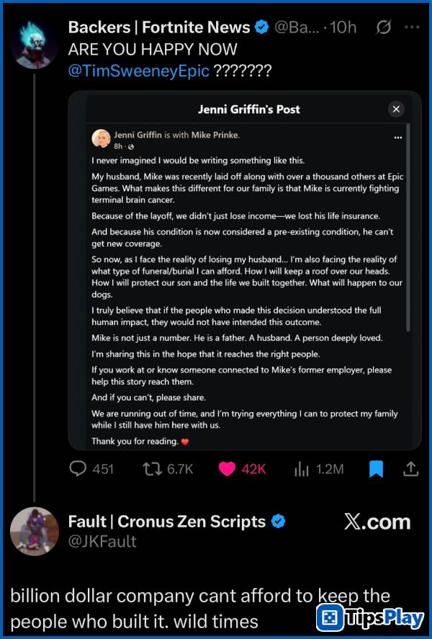Open Fault | Cronus Zen Scripts avatar
Screen dimensions: 432x639
(x=35, y=531)
